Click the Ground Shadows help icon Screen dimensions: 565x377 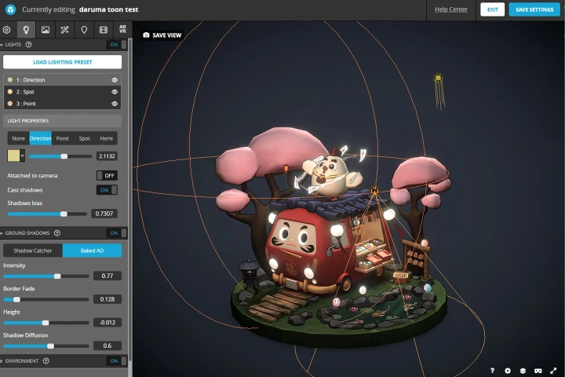pyautogui.click(x=57, y=233)
